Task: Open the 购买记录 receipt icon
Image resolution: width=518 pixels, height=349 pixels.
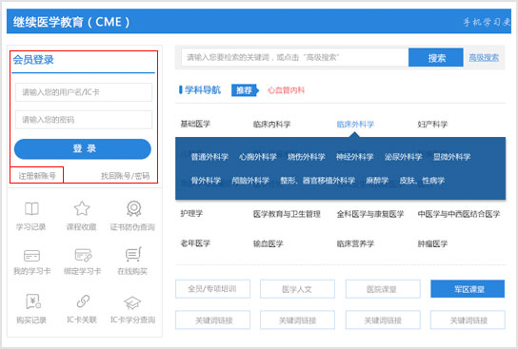Action: [32, 301]
